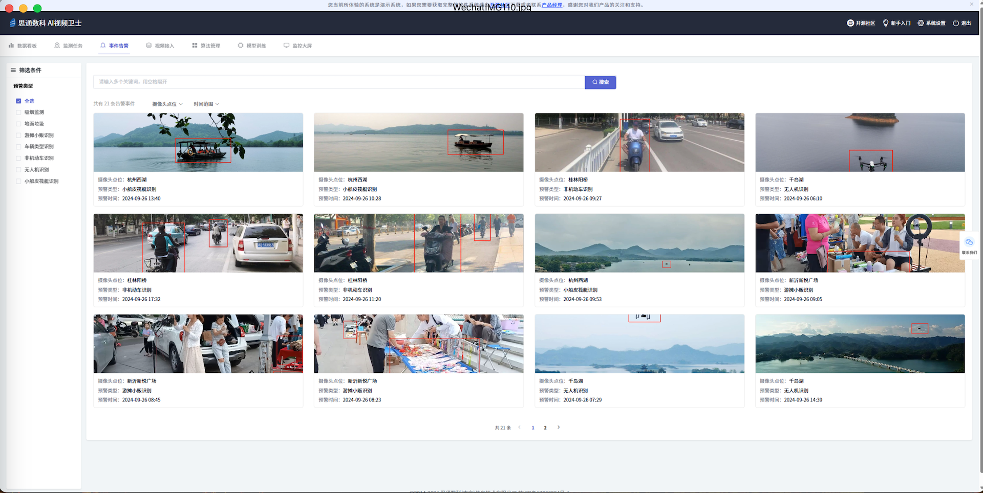Check the 车辆类型识别 filter checkbox
The height and width of the screenshot is (493, 983).
(x=18, y=147)
